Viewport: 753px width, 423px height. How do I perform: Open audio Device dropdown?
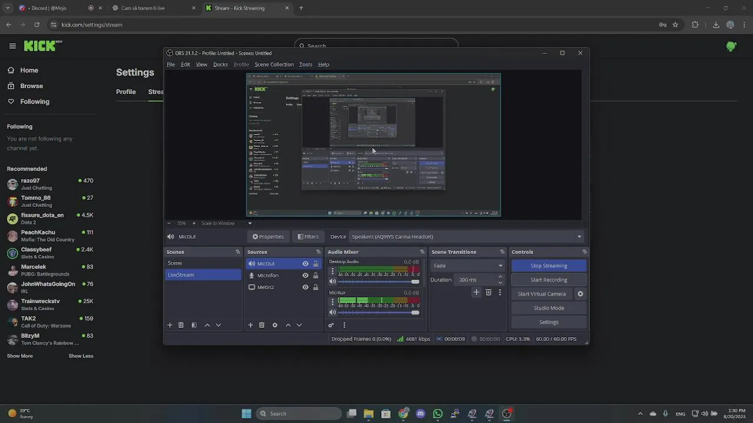click(x=467, y=237)
